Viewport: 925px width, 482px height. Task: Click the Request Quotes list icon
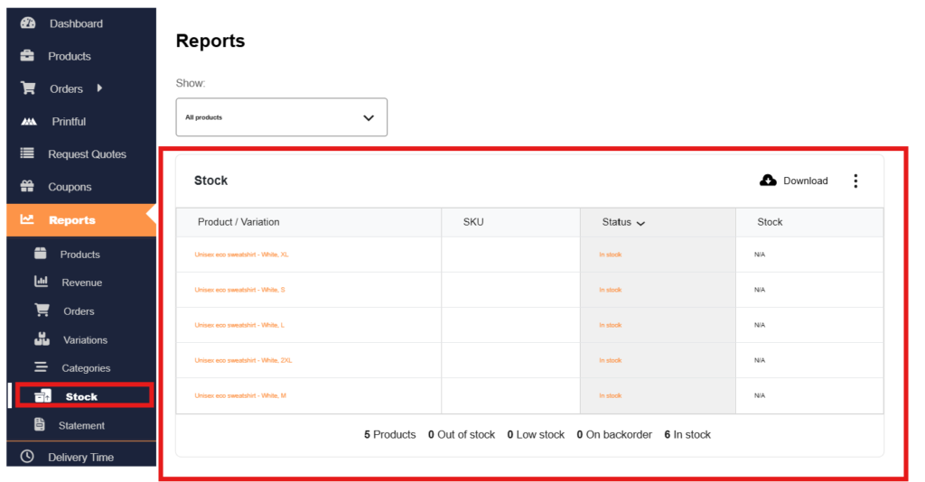(x=27, y=154)
